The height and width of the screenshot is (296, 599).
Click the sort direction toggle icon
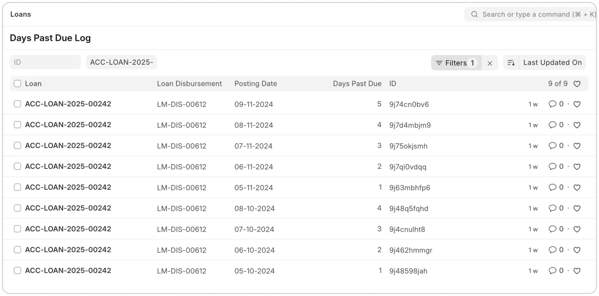coord(511,63)
